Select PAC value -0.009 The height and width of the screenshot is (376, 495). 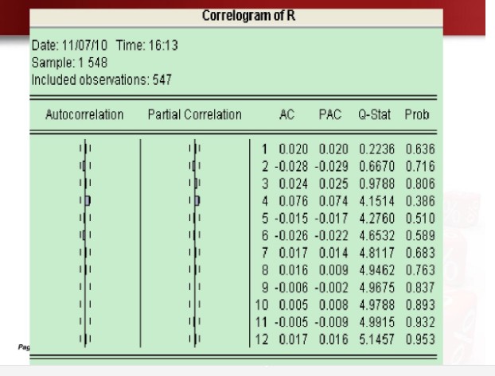(332, 322)
